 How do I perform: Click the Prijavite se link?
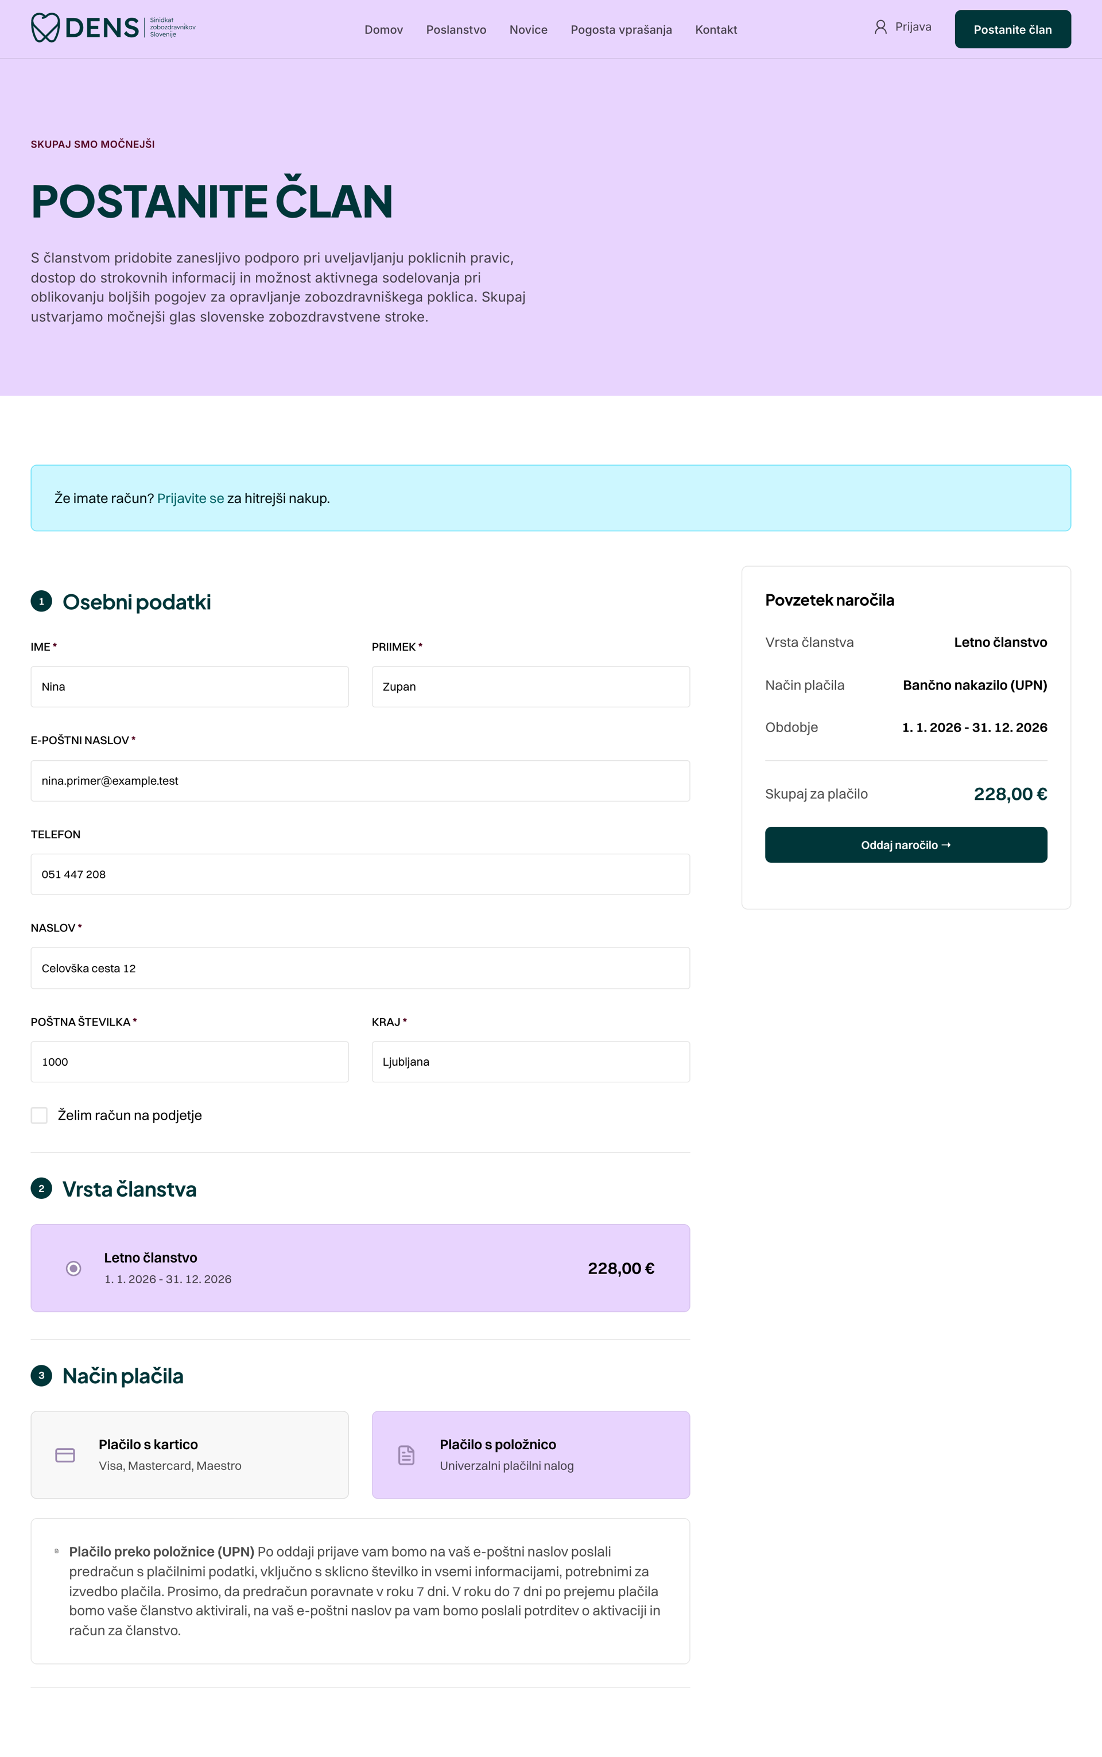[x=190, y=498]
